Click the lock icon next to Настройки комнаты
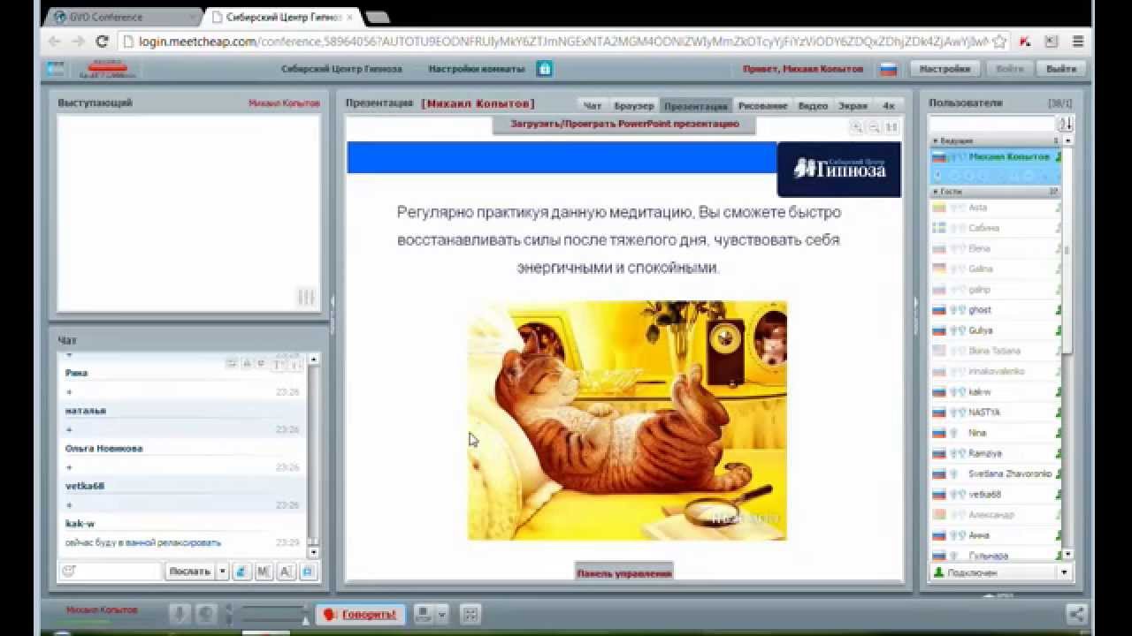 coord(545,69)
